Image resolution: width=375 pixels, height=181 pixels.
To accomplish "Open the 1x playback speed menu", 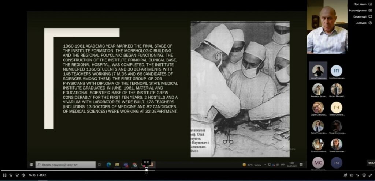I will [x=358, y=175].
